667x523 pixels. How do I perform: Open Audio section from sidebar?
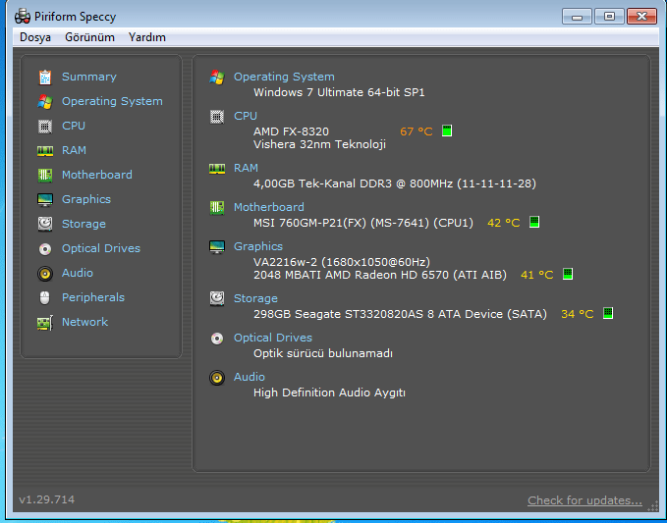78,273
